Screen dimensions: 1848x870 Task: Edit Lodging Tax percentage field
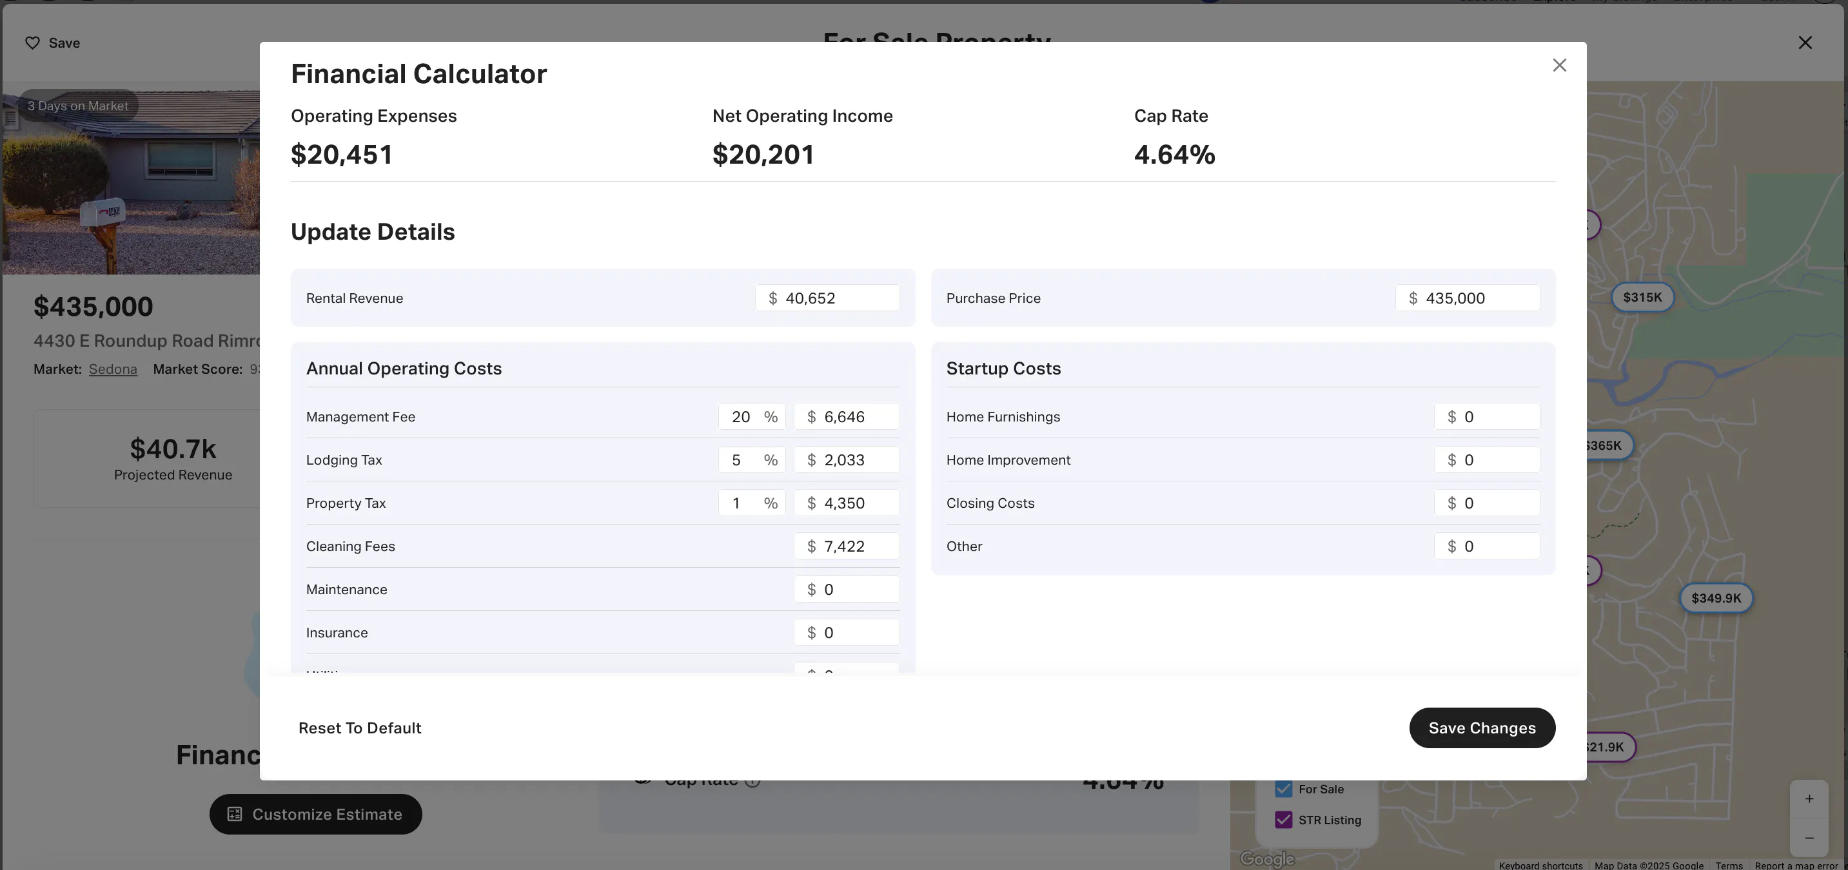[752, 459]
